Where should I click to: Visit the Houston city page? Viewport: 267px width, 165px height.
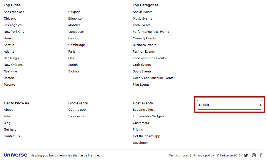tap(10, 38)
